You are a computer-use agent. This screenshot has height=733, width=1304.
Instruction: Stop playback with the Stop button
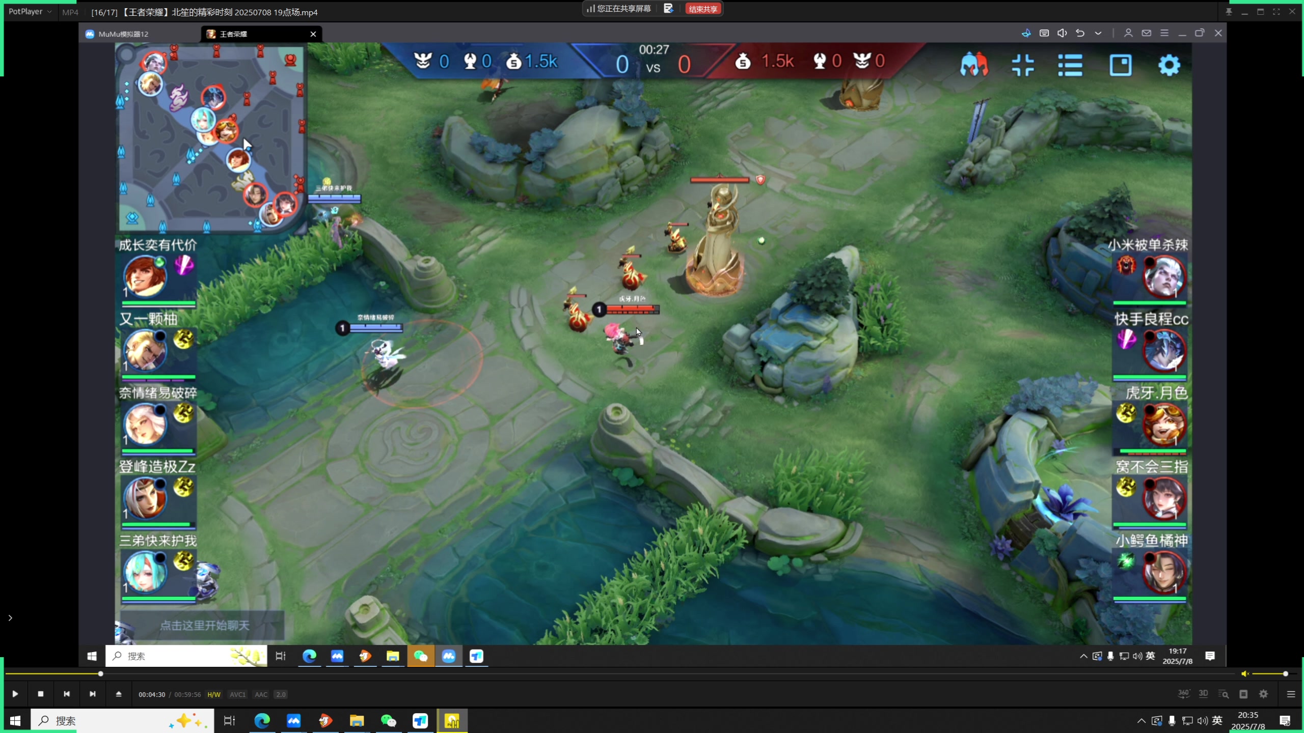coord(41,694)
